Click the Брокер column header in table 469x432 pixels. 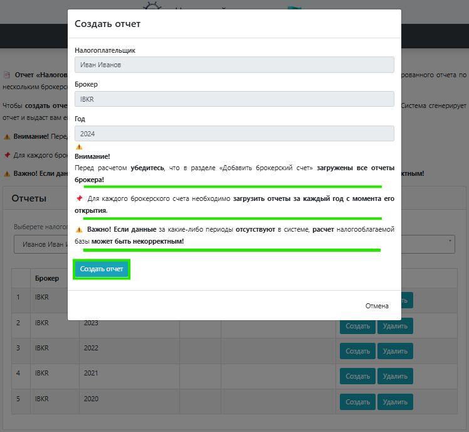click(x=47, y=278)
